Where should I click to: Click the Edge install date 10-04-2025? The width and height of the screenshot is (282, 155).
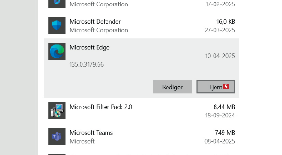point(220,56)
